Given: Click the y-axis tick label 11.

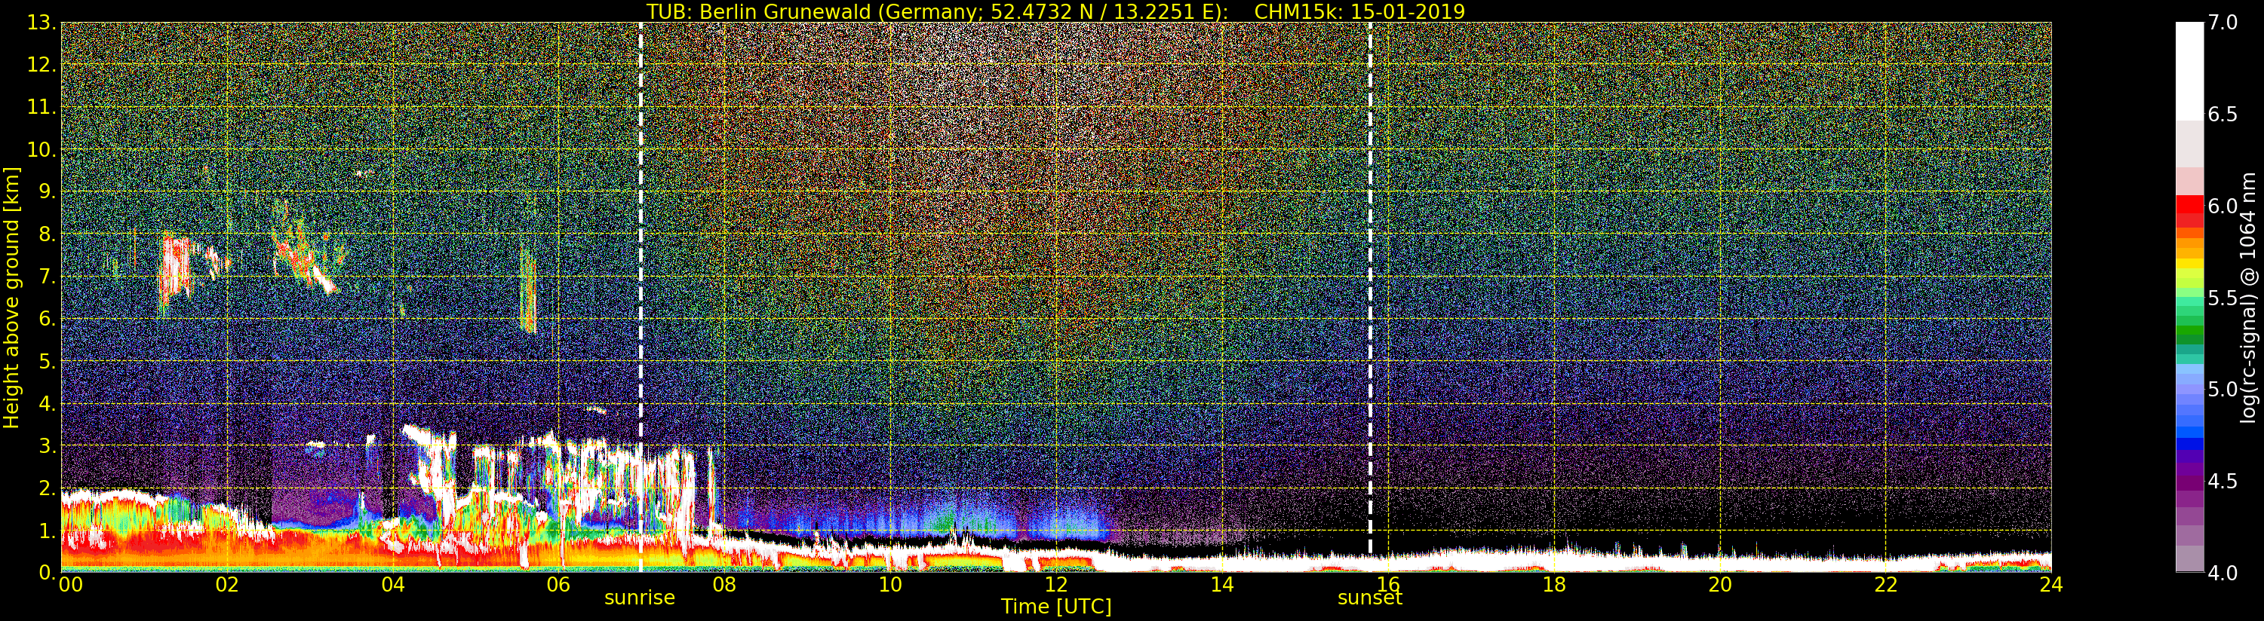Looking at the screenshot, I should (x=41, y=107).
